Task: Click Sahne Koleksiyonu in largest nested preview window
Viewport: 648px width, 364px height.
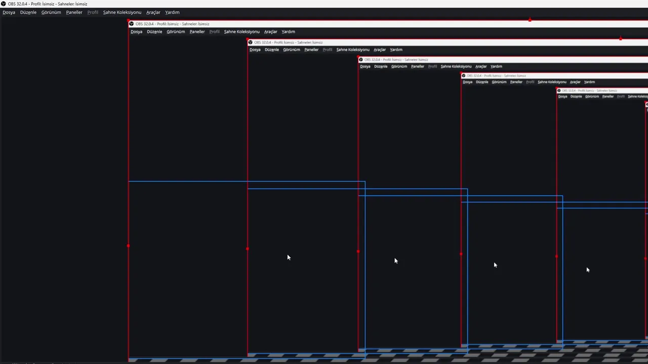Action: point(241,31)
